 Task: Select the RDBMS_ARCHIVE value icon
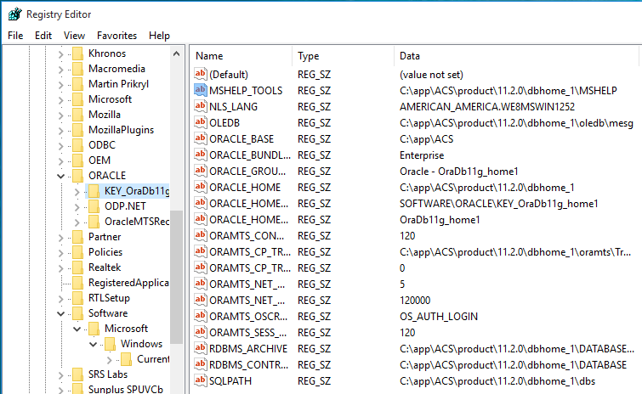point(200,348)
